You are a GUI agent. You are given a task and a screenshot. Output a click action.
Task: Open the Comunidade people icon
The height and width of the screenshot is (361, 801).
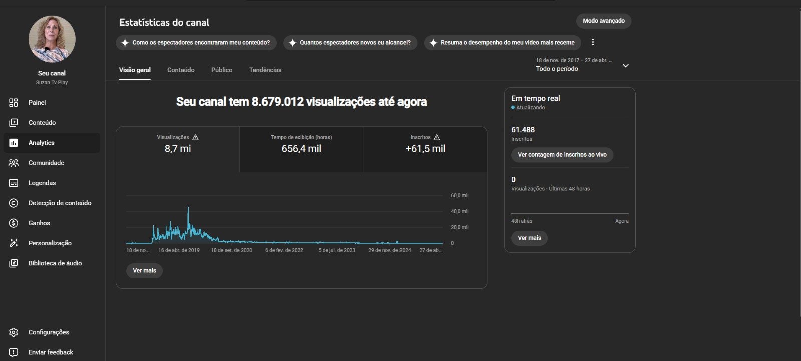click(x=14, y=163)
